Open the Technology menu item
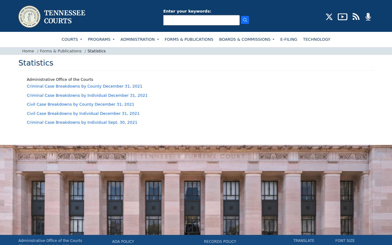Viewport: 392px width, 245px height. (x=317, y=39)
